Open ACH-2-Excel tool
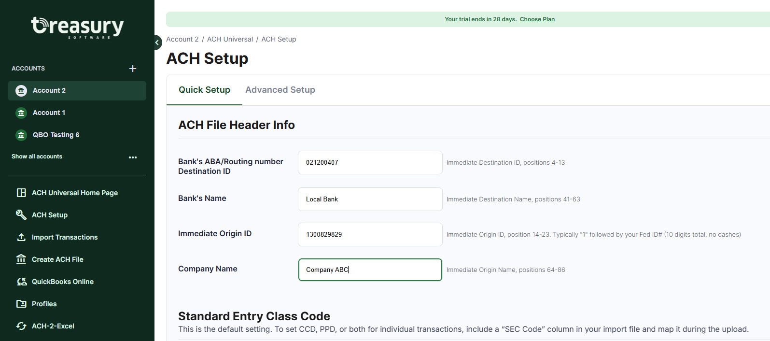Viewport: 770px width, 341px height. click(x=53, y=326)
